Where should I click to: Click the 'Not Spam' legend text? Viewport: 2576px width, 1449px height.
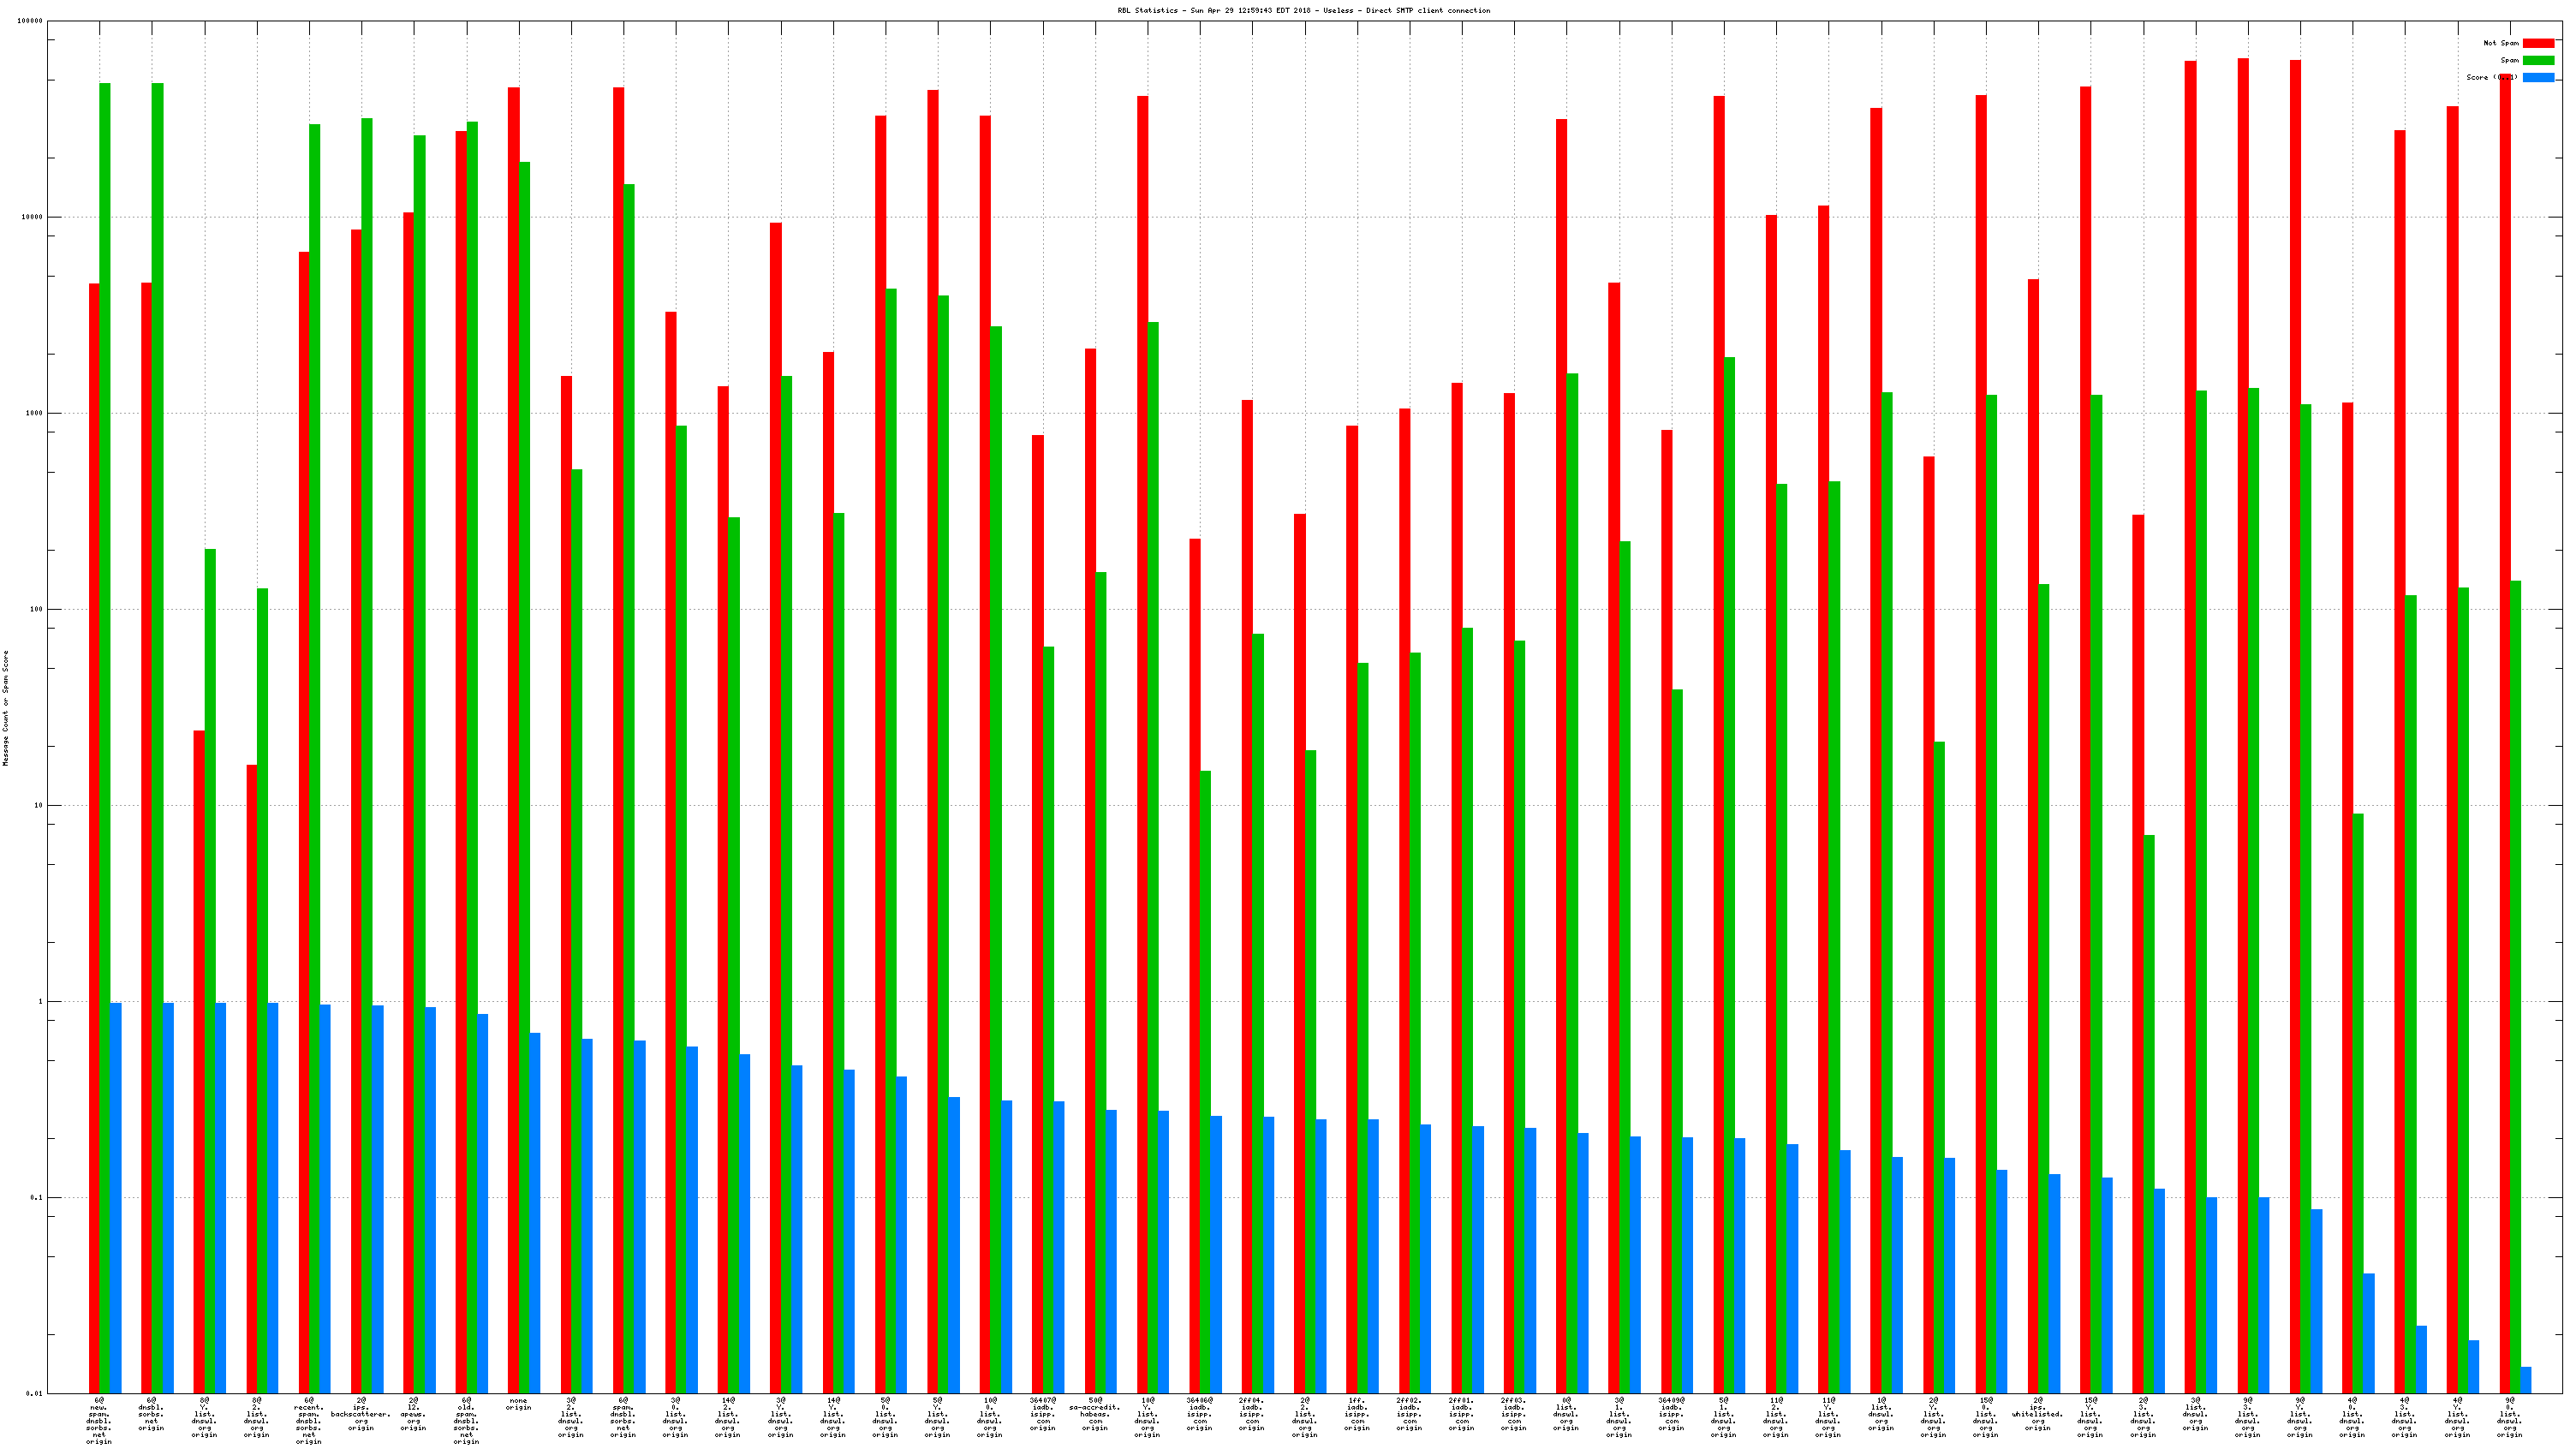pos(2500,43)
